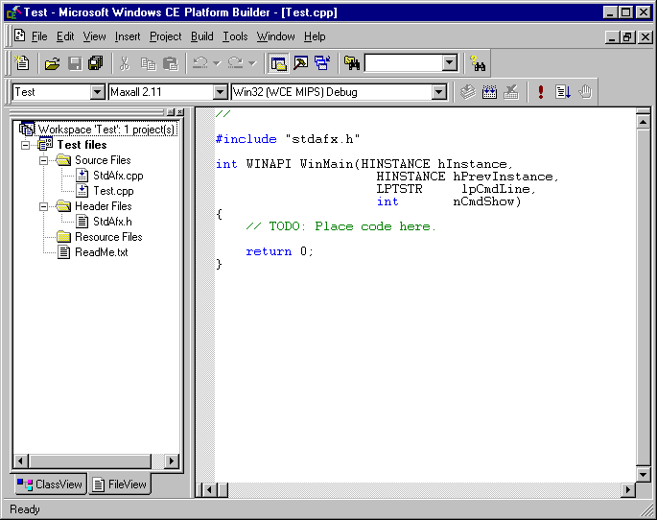
Task: Click the workspace panel scroll-right arrow
Action: [171, 461]
